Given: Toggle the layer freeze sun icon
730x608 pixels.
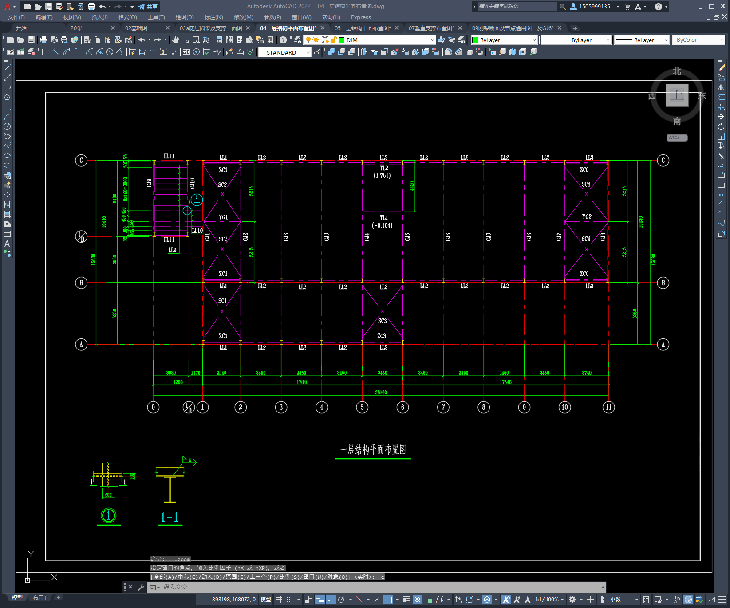Looking at the screenshot, I should 316,40.
